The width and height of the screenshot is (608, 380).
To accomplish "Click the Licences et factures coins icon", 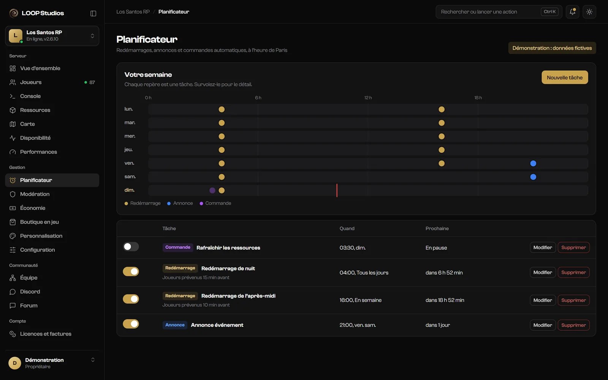I will point(13,334).
